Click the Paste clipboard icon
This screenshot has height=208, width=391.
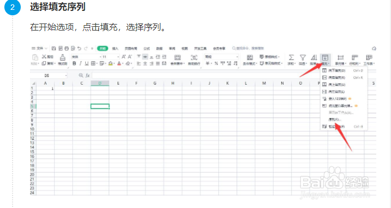pyautogui.click(x=35, y=58)
